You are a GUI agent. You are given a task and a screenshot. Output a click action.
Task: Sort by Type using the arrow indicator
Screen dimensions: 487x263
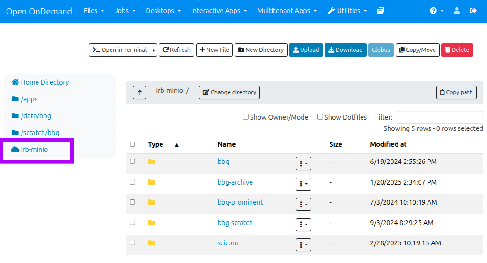[177, 145]
